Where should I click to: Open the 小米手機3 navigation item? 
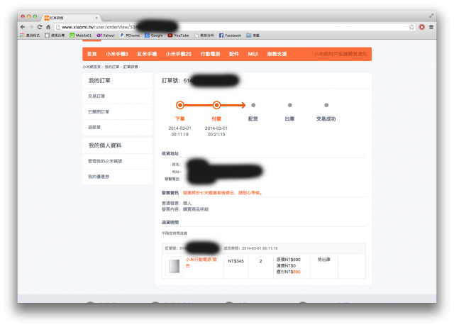pyautogui.click(x=116, y=54)
